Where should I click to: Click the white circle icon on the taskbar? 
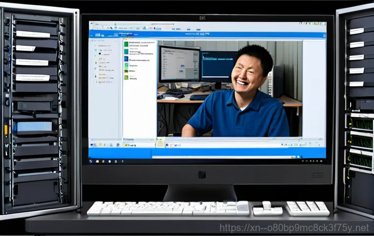[x=109, y=161]
